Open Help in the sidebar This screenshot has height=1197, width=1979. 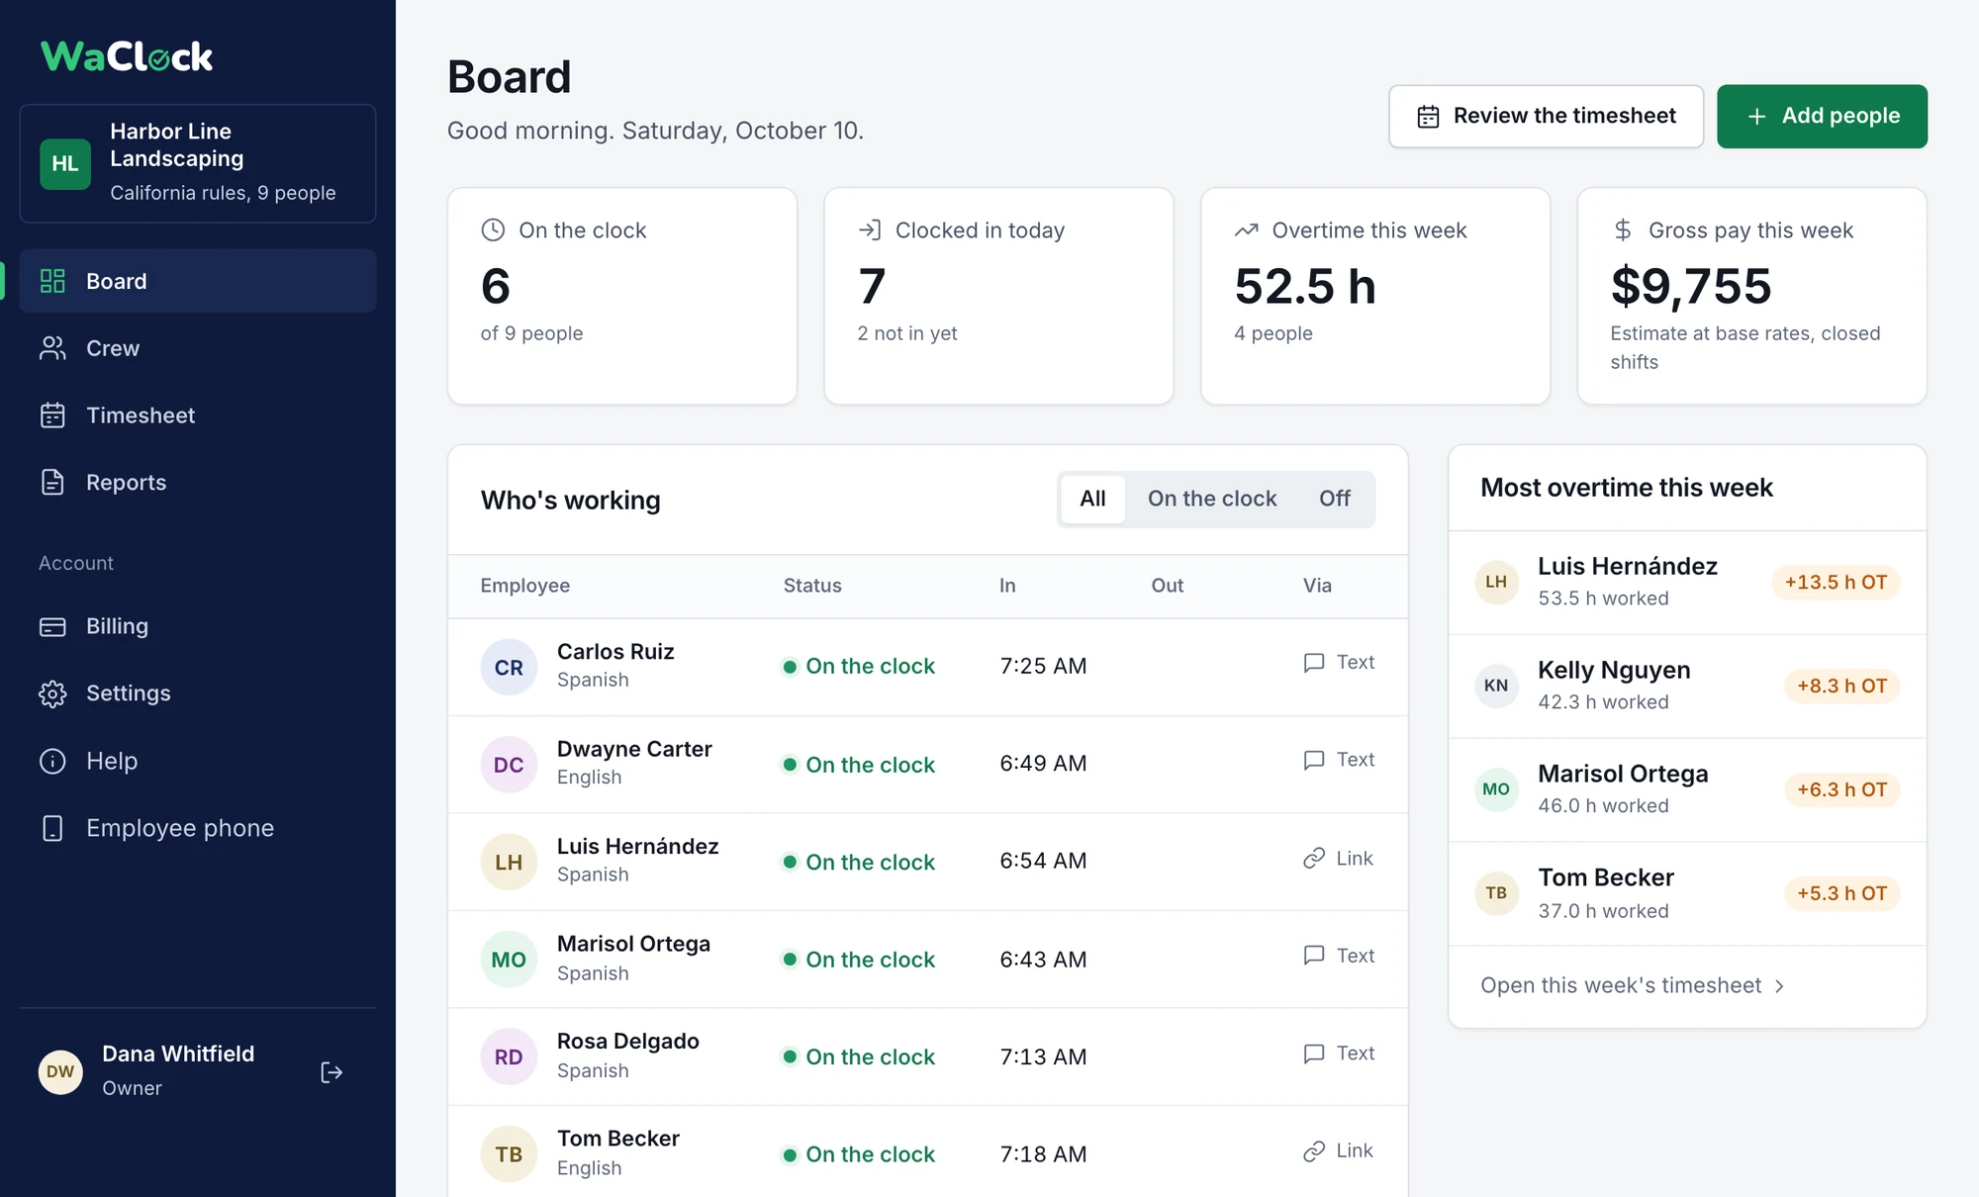pos(198,761)
